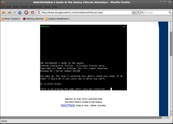
Task: Click the window resize grip corner
Action: point(172,122)
